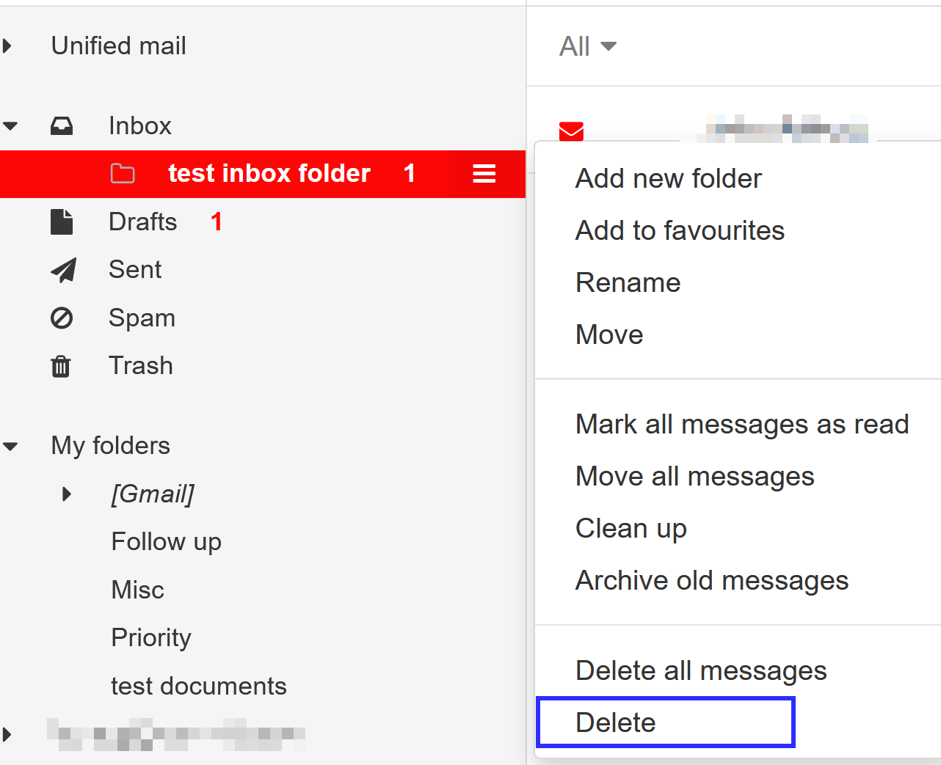Select Mark all messages as read
The image size is (941, 765).
pyautogui.click(x=741, y=424)
